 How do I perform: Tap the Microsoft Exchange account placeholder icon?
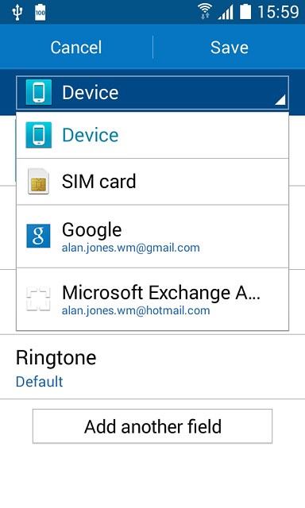[38, 298]
